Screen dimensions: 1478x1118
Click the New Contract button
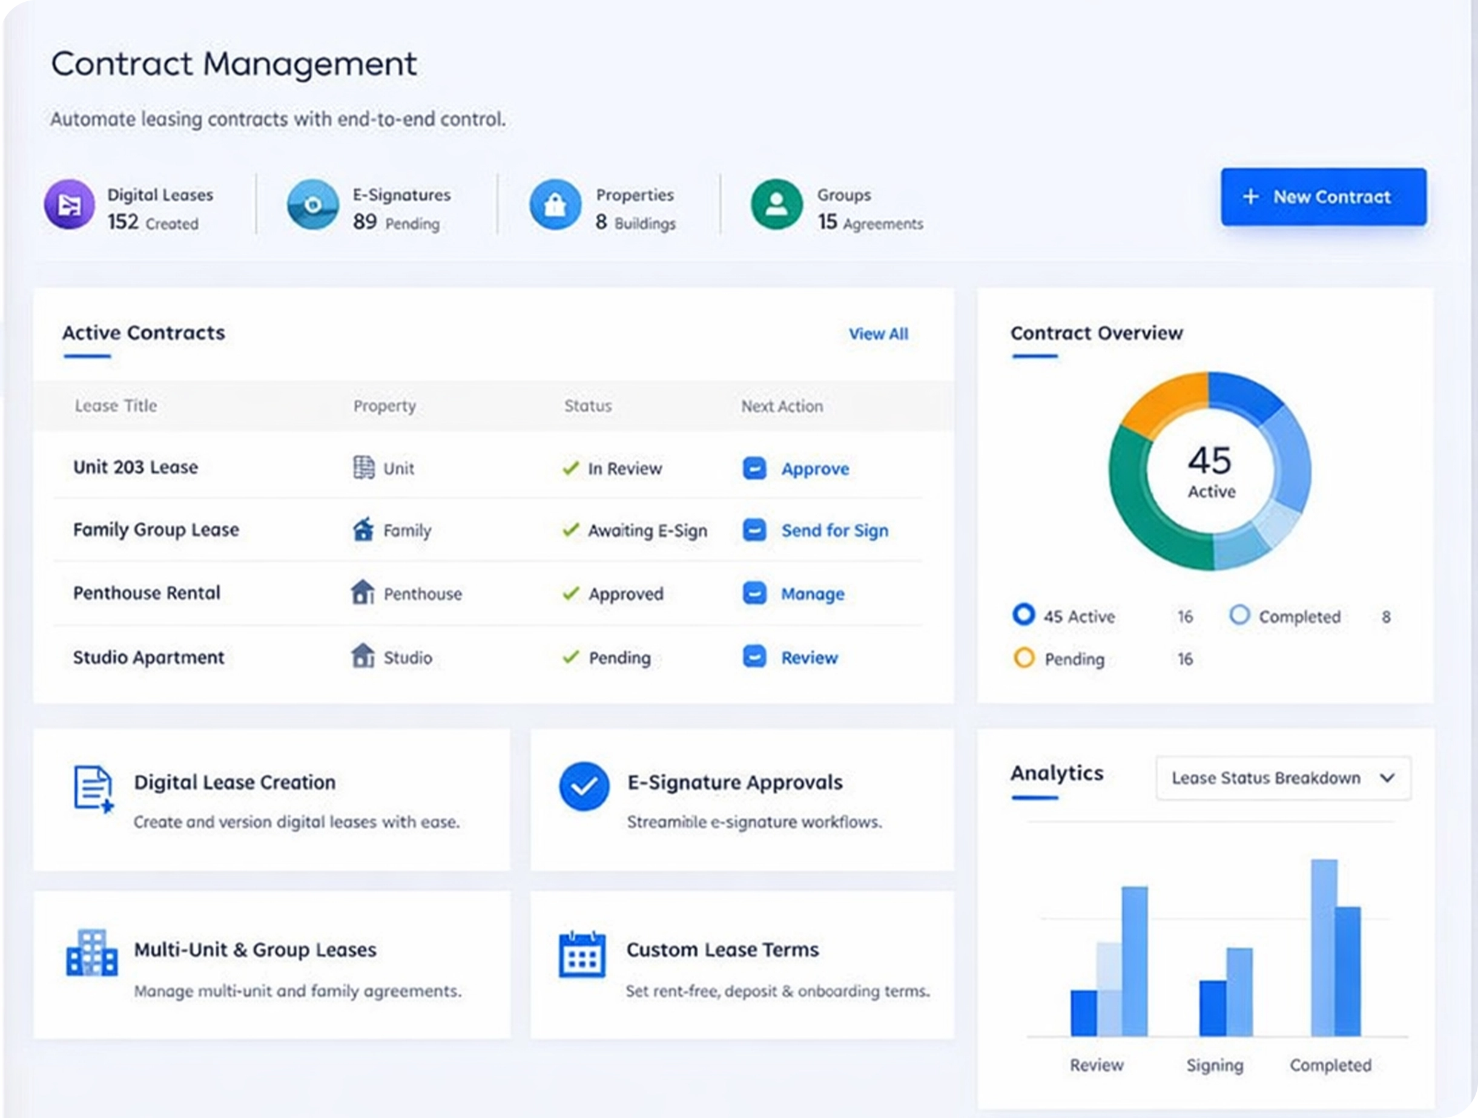click(1323, 197)
